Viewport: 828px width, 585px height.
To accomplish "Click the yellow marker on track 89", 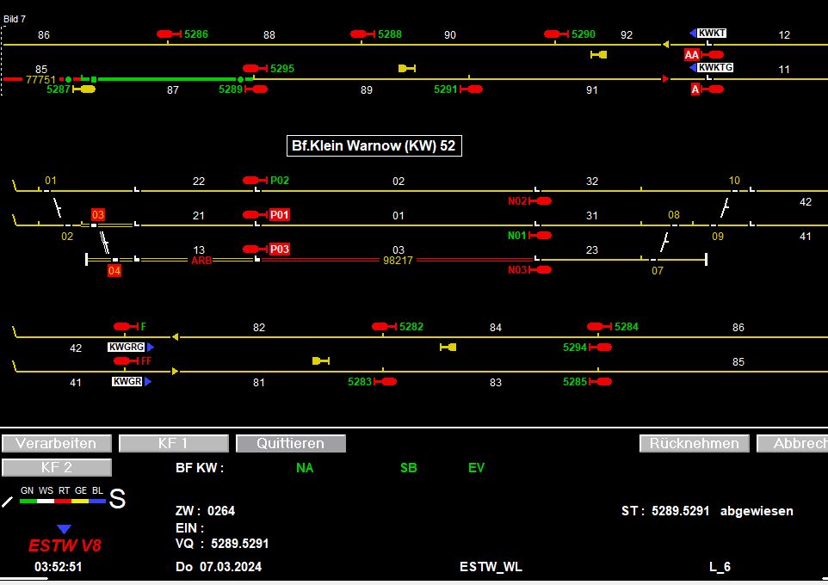I will [407, 68].
